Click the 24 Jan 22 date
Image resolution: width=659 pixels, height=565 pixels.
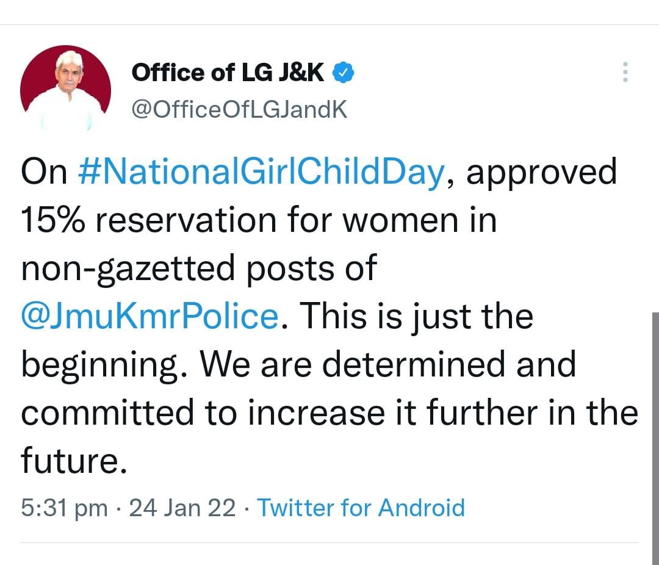click(182, 508)
